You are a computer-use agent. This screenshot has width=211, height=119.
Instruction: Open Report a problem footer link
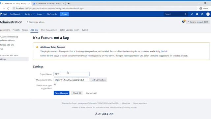click(x=140, y=103)
